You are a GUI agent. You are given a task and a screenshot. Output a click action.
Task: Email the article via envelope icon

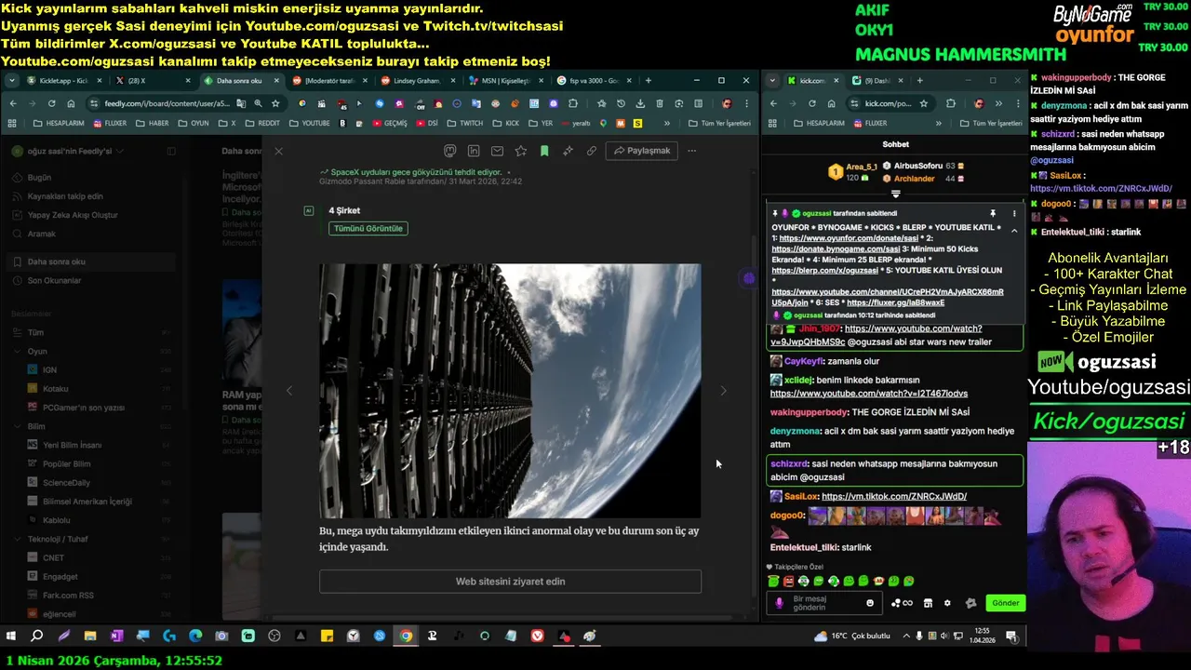tap(497, 151)
